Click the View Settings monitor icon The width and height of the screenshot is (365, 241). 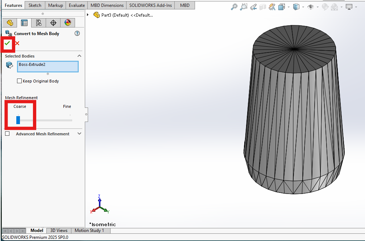click(349, 7)
